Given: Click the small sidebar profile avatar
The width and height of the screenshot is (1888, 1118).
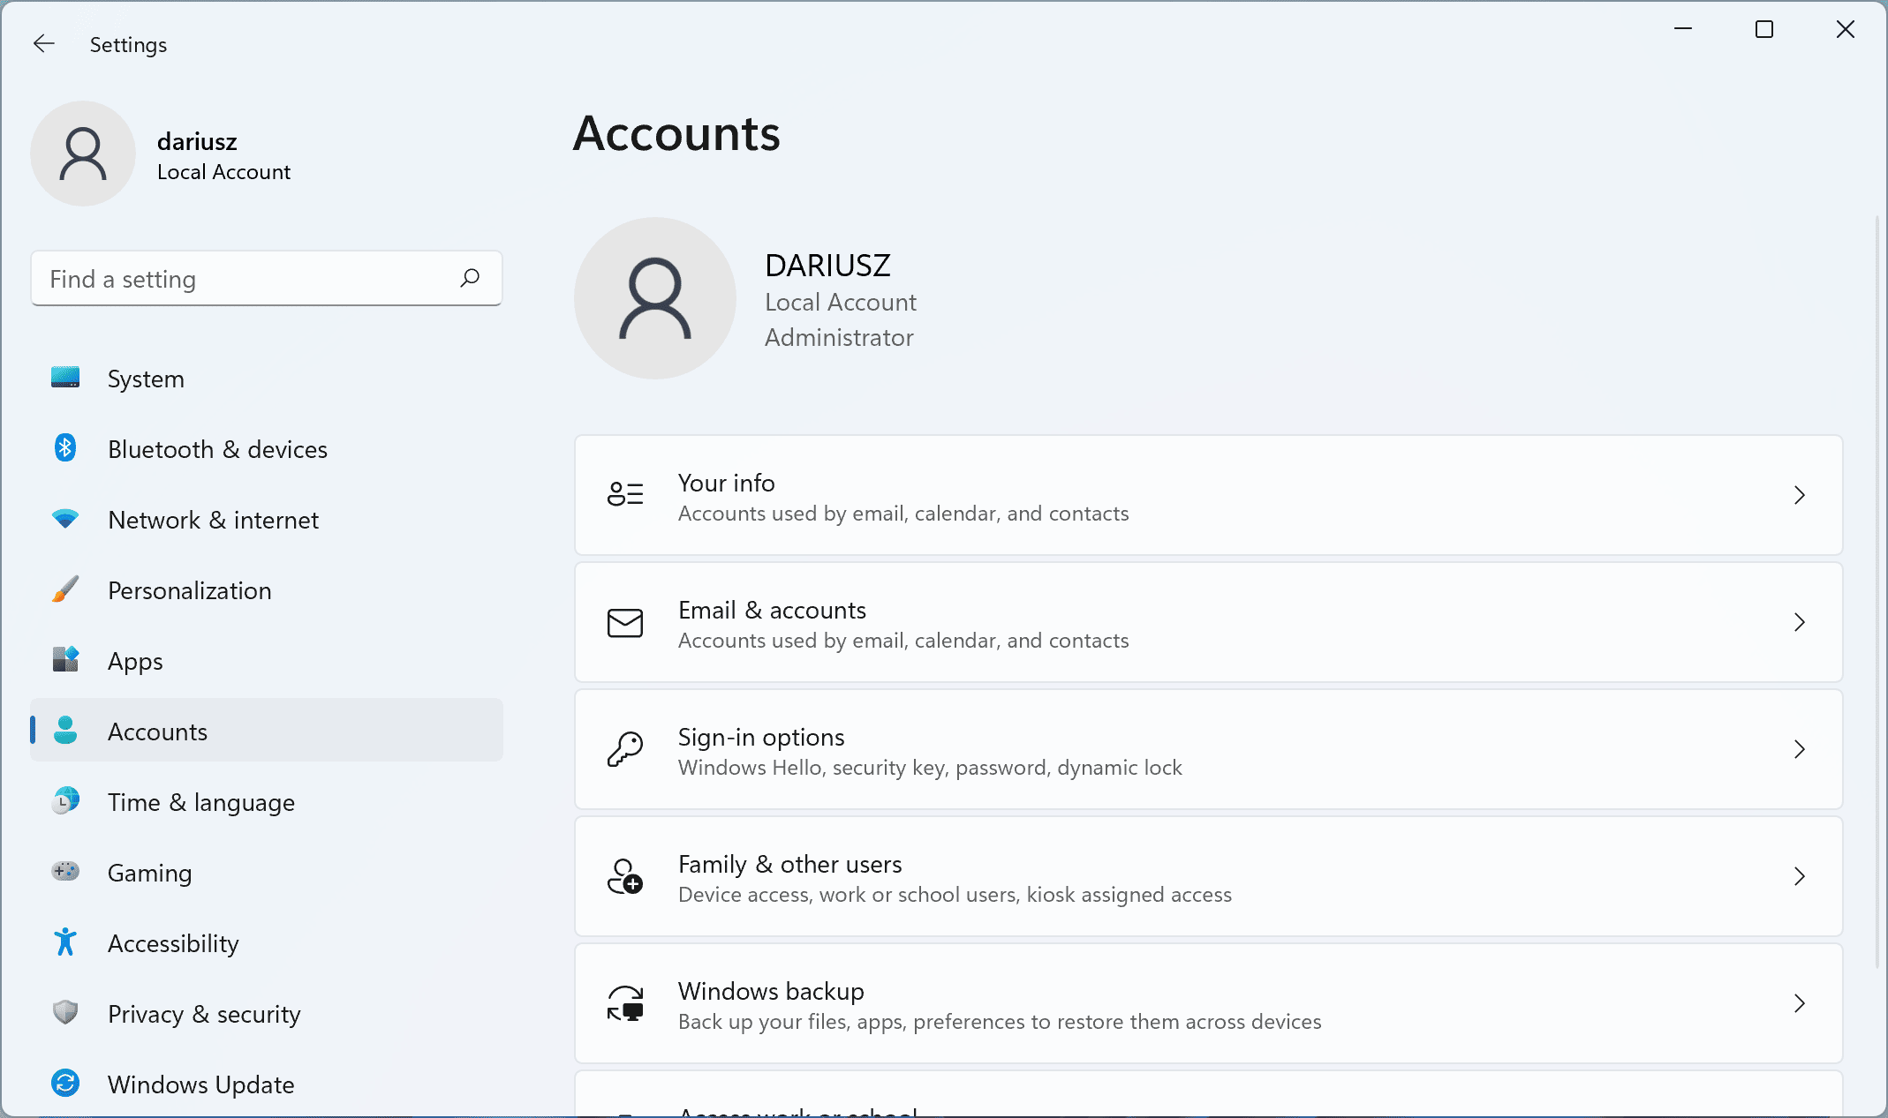Looking at the screenshot, I should pyautogui.click(x=83, y=154).
